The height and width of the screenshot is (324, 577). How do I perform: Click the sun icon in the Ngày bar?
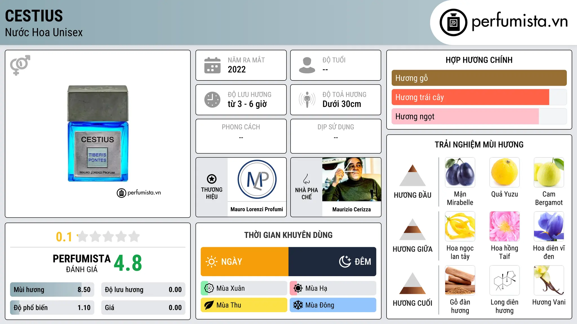212,262
